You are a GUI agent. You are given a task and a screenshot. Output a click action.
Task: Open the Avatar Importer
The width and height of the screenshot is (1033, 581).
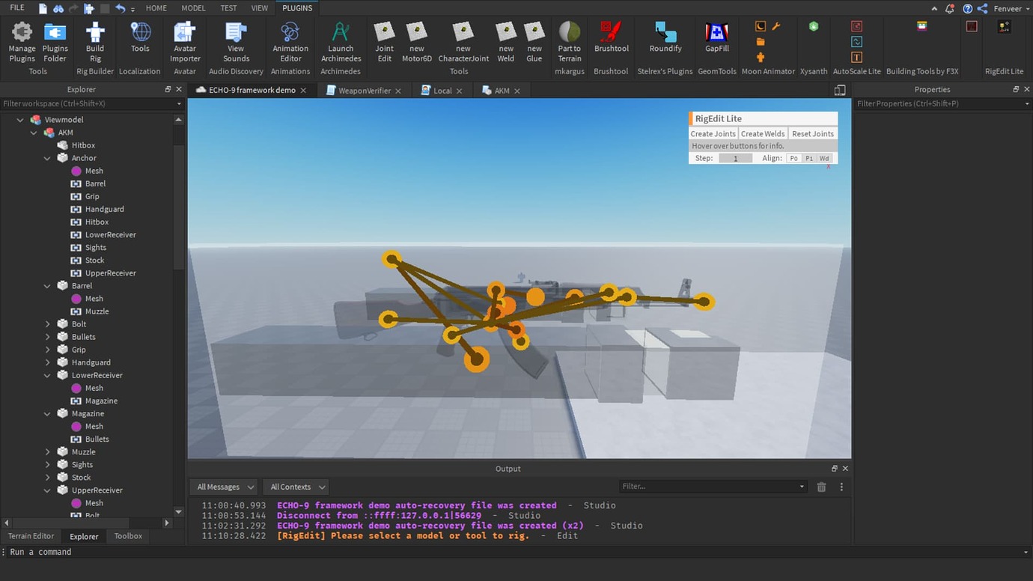(185, 43)
